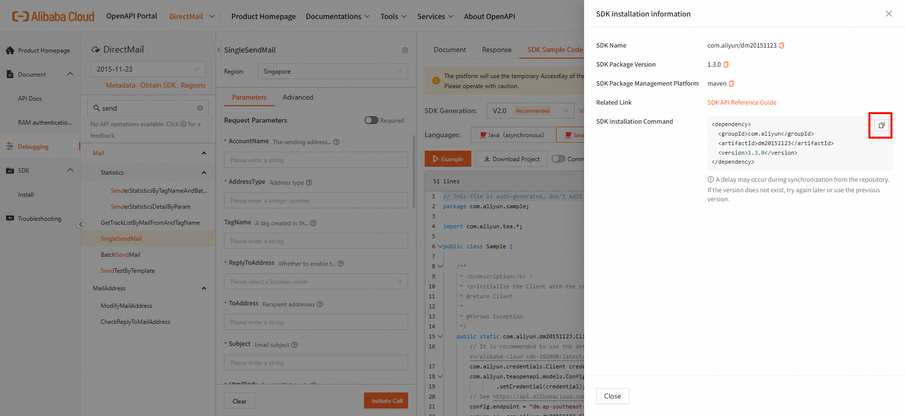Go to Product Homepage in top navigation
This screenshot has height=416, width=905.
pyautogui.click(x=263, y=17)
